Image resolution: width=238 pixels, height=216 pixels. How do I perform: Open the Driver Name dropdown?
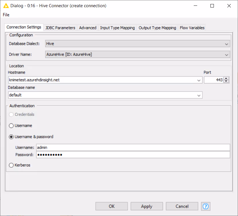pos(227,54)
